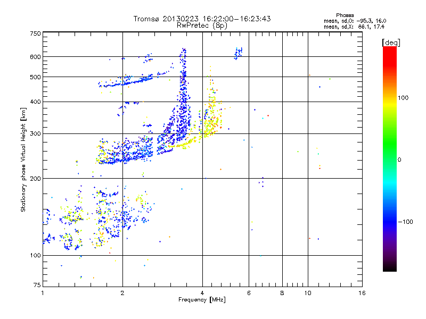Click the x-axis tick label '8'

click(282, 293)
